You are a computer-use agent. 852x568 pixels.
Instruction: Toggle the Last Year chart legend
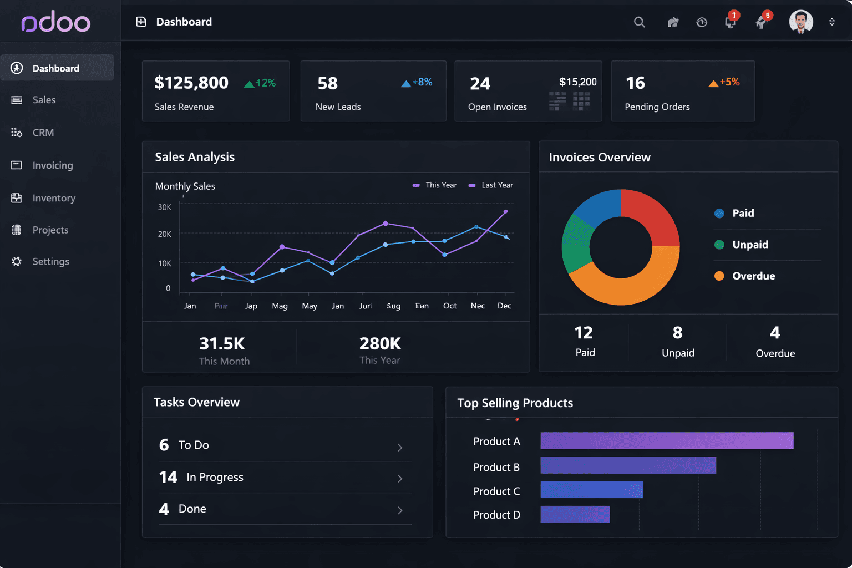click(x=490, y=185)
